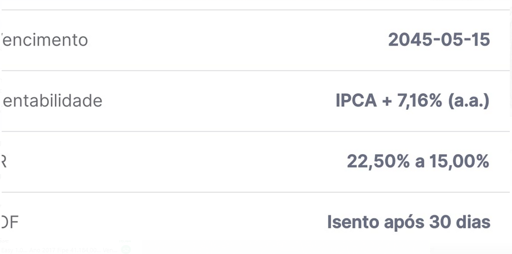Image resolution: width=512 pixels, height=254 pixels.
Task: Click the word IPCA in the Rentabilidade value
Action: 356,101
